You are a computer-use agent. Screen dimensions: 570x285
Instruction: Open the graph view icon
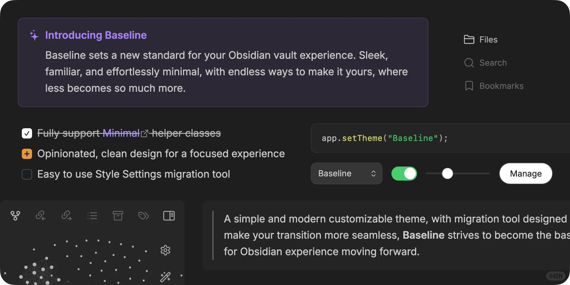click(x=15, y=216)
